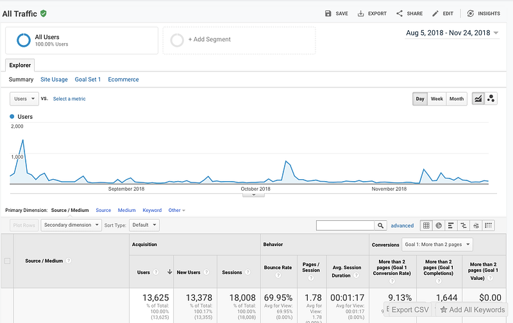Image resolution: width=513 pixels, height=323 pixels.
Task: Select the data table grid view icon
Action: [426, 225]
